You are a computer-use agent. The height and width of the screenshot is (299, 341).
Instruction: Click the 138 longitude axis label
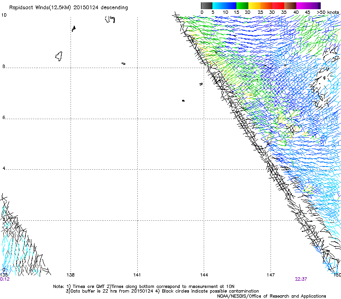71,275
